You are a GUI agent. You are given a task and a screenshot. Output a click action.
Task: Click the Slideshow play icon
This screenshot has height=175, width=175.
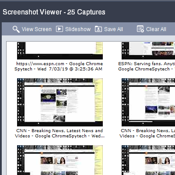pos(59,29)
